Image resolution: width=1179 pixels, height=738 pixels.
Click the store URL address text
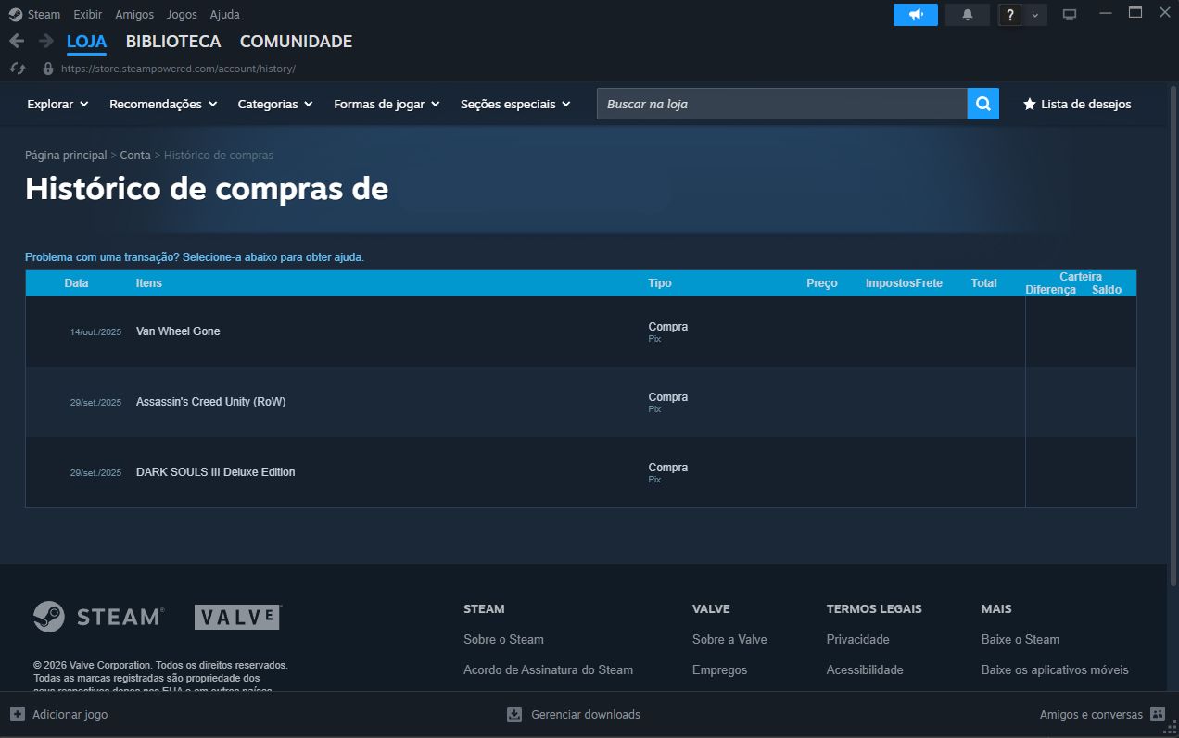point(178,69)
